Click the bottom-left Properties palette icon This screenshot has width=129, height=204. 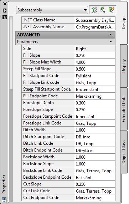4,200
